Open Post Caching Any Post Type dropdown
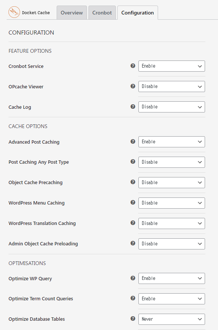Image resolution: width=218 pixels, height=330 pixels. coord(172,162)
